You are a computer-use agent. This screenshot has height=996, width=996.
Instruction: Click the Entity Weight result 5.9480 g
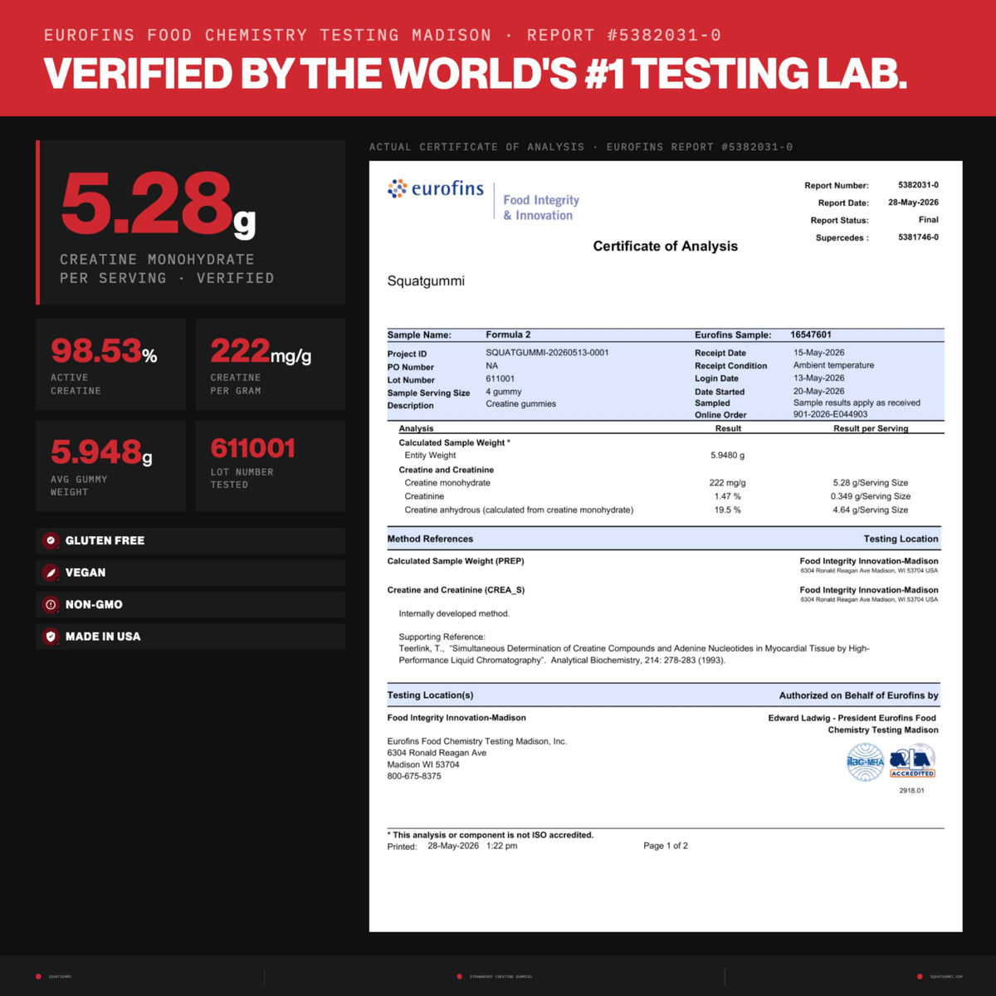pyautogui.click(x=727, y=456)
